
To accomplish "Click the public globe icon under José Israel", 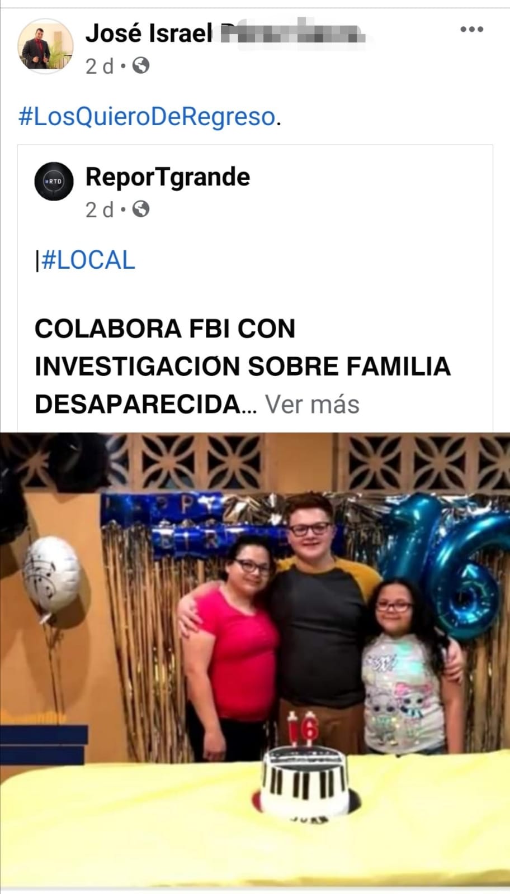I will [x=141, y=66].
